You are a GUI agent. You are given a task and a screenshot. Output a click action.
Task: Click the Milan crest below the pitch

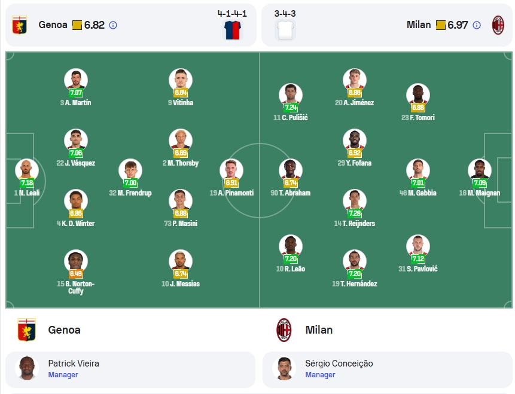[x=284, y=329]
